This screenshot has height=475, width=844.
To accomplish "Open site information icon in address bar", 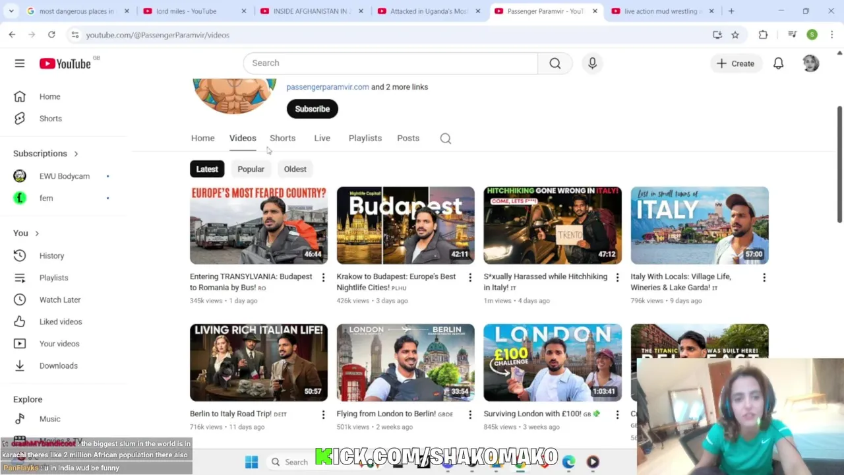I will (75, 35).
